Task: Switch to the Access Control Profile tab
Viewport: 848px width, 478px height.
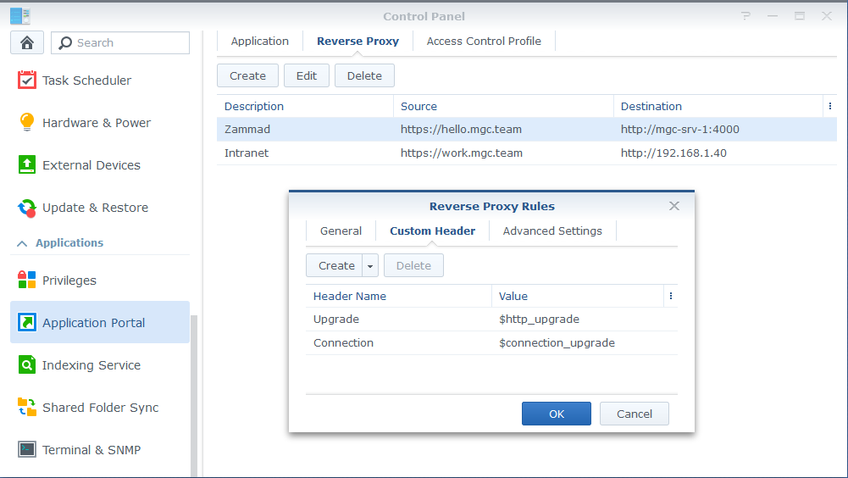Action: 484,42
